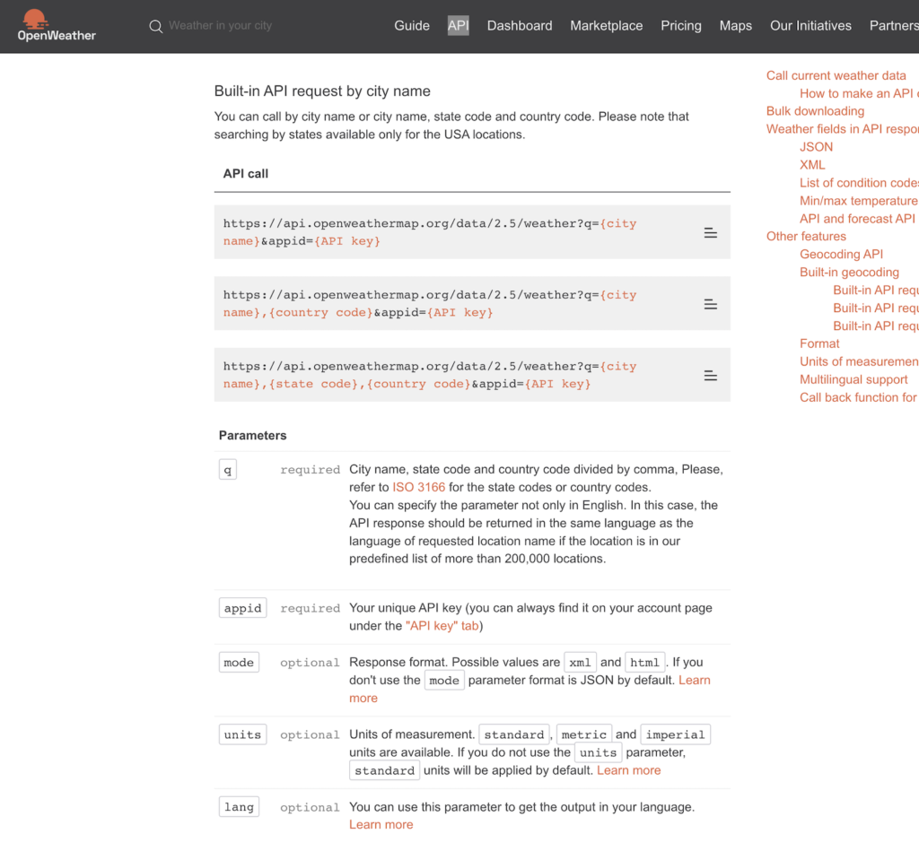Click the "metric" inline code value

click(583, 734)
